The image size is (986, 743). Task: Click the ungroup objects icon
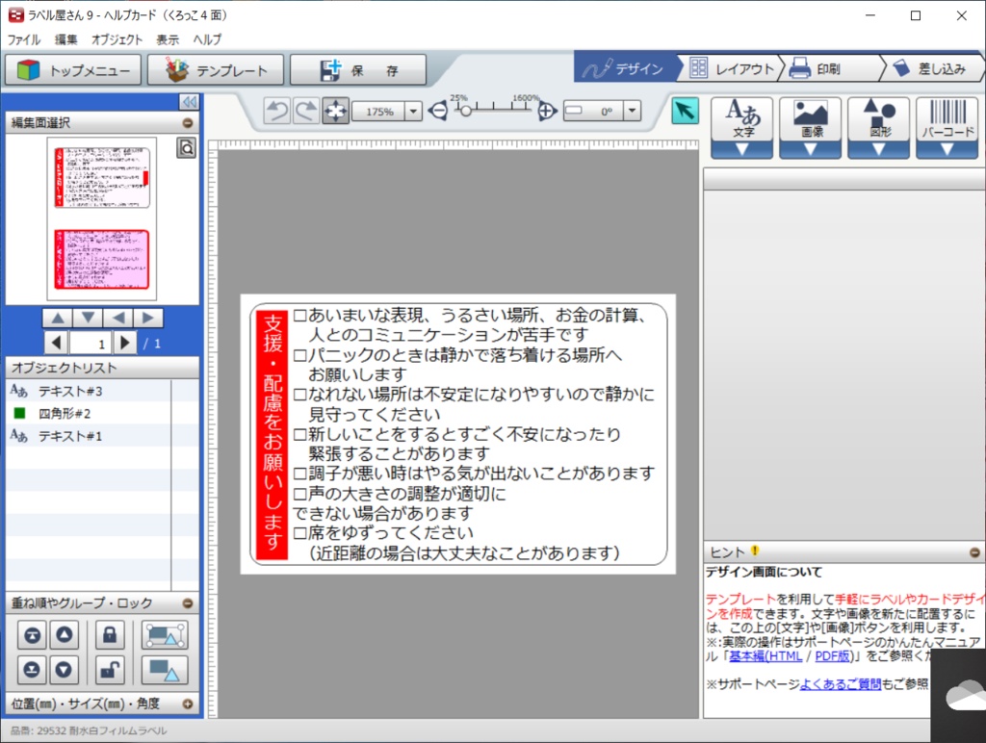point(165,670)
